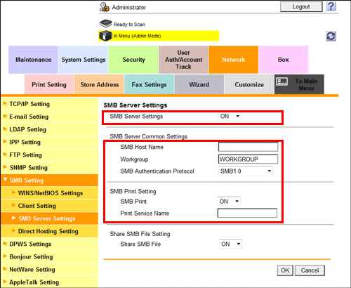The image size is (351, 288).
Task: Open the SMB Server Settings ON dropdown
Action: [230, 117]
